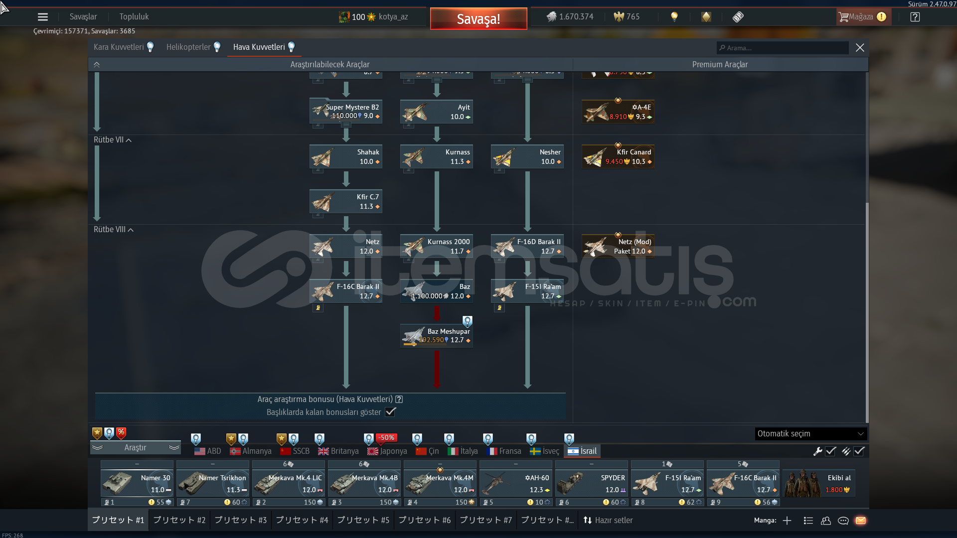Collapse the Rütbe VII rank section
This screenshot has width=957, height=538.
click(x=113, y=140)
